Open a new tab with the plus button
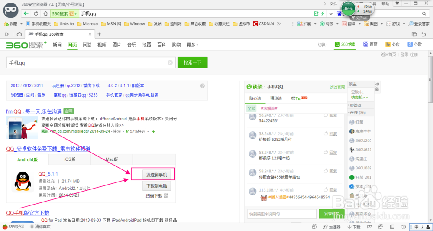The height and width of the screenshot is (231, 433). pyautogui.click(x=99, y=34)
